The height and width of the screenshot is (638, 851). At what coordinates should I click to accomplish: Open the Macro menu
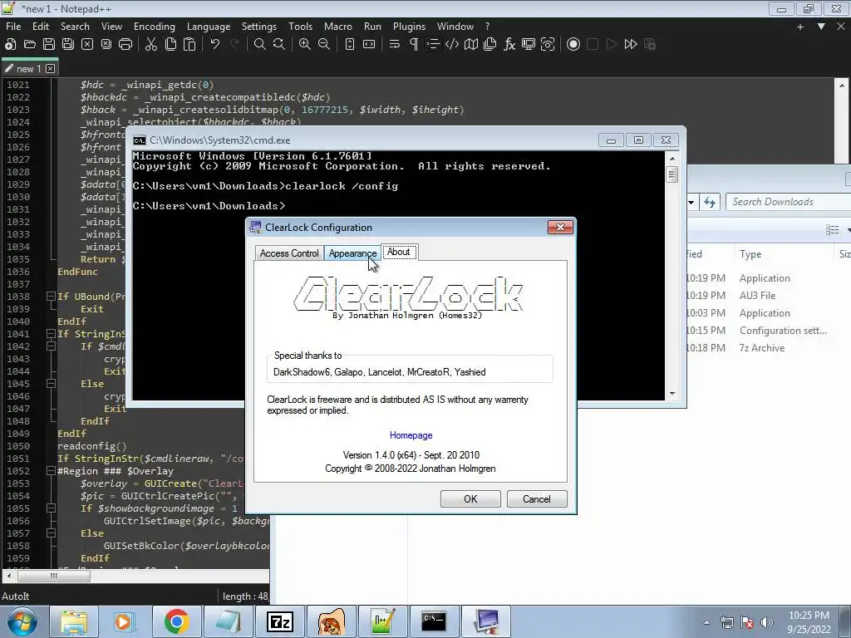(338, 26)
